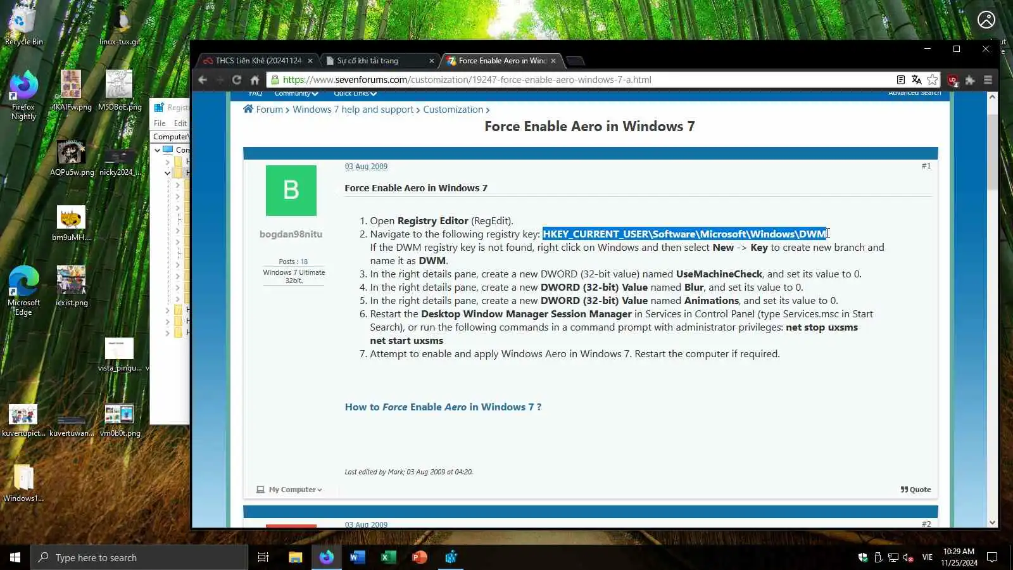
Task: Open bogdan98nitu's profile link
Action: point(291,234)
